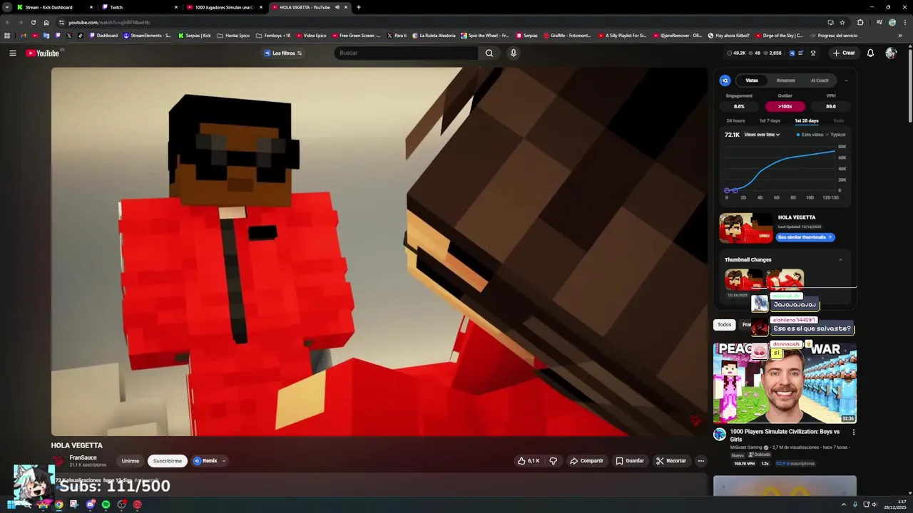Open the 1000 Players Simulate Civilization thumbnail
This screenshot has width=913, height=513.
point(785,383)
